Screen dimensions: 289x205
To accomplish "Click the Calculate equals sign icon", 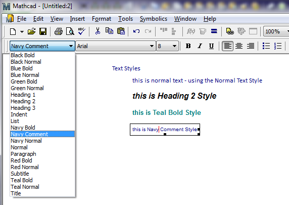I will pyautogui.click(x=214, y=31).
